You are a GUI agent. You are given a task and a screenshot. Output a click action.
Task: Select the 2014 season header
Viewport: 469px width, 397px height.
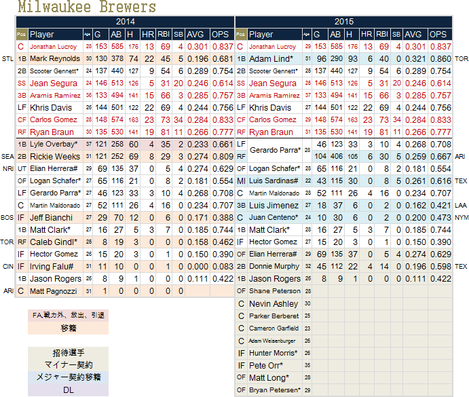tap(126, 22)
